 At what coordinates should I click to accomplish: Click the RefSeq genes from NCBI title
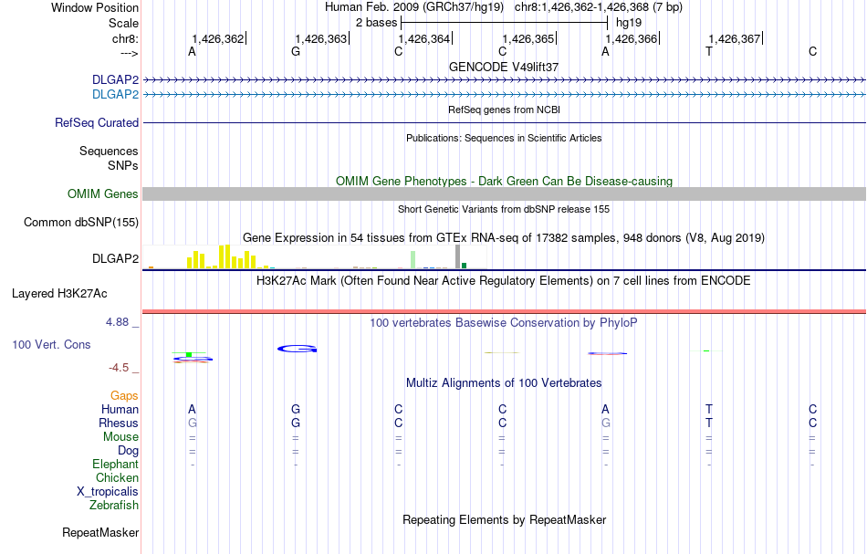504,110
